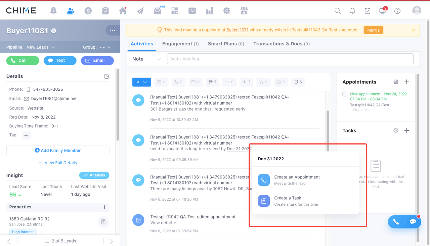Viewport: 430px width, 246px height.
Task: Expand the Pipeline New Leads dropdown
Action: [x=40, y=47]
